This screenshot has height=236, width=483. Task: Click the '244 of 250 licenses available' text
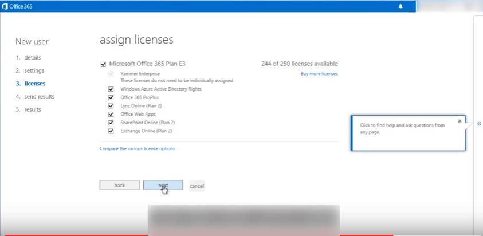(300, 64)
